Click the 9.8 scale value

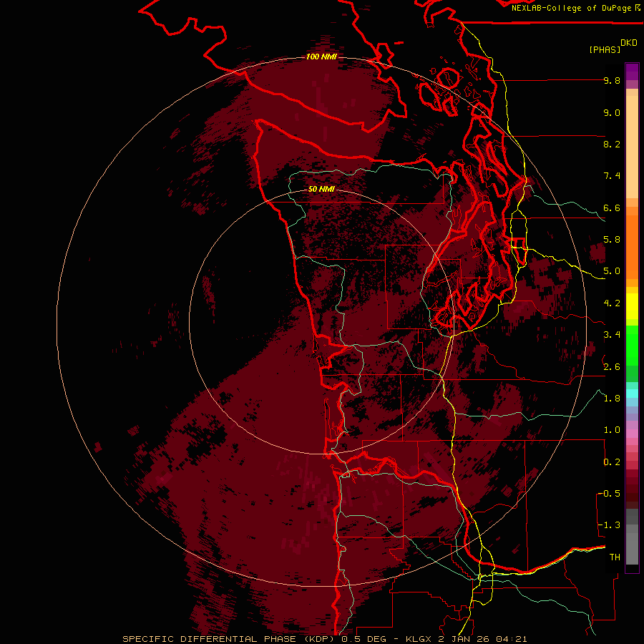click(612, 80)
